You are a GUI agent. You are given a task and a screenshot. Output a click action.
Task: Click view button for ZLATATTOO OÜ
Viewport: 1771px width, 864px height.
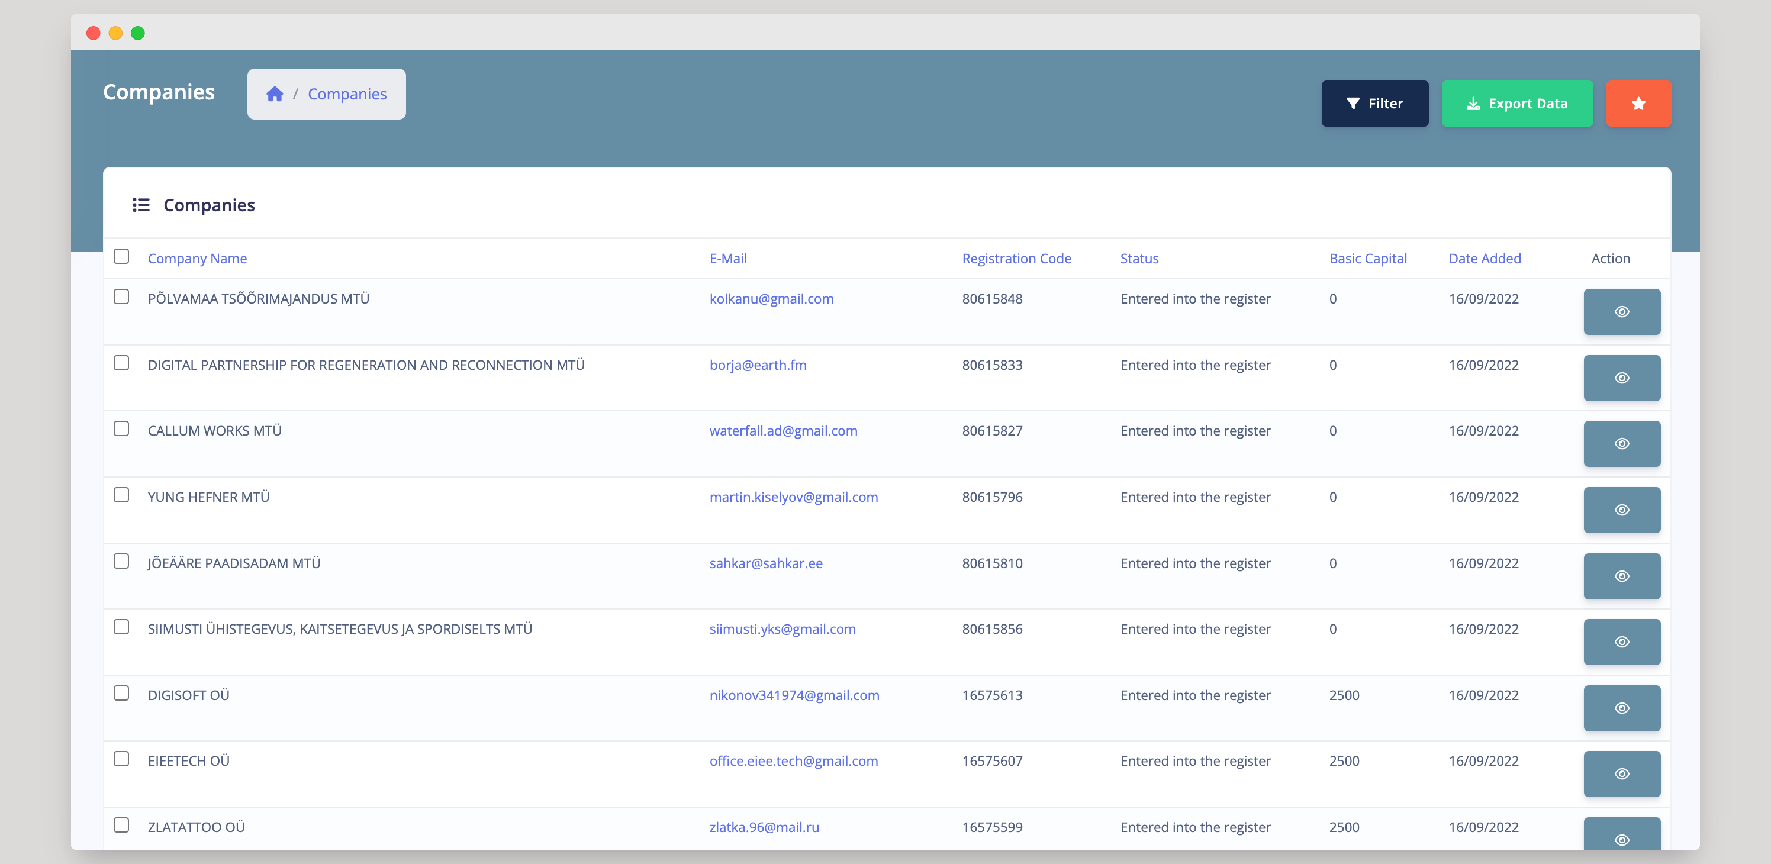pos(1622,834)
